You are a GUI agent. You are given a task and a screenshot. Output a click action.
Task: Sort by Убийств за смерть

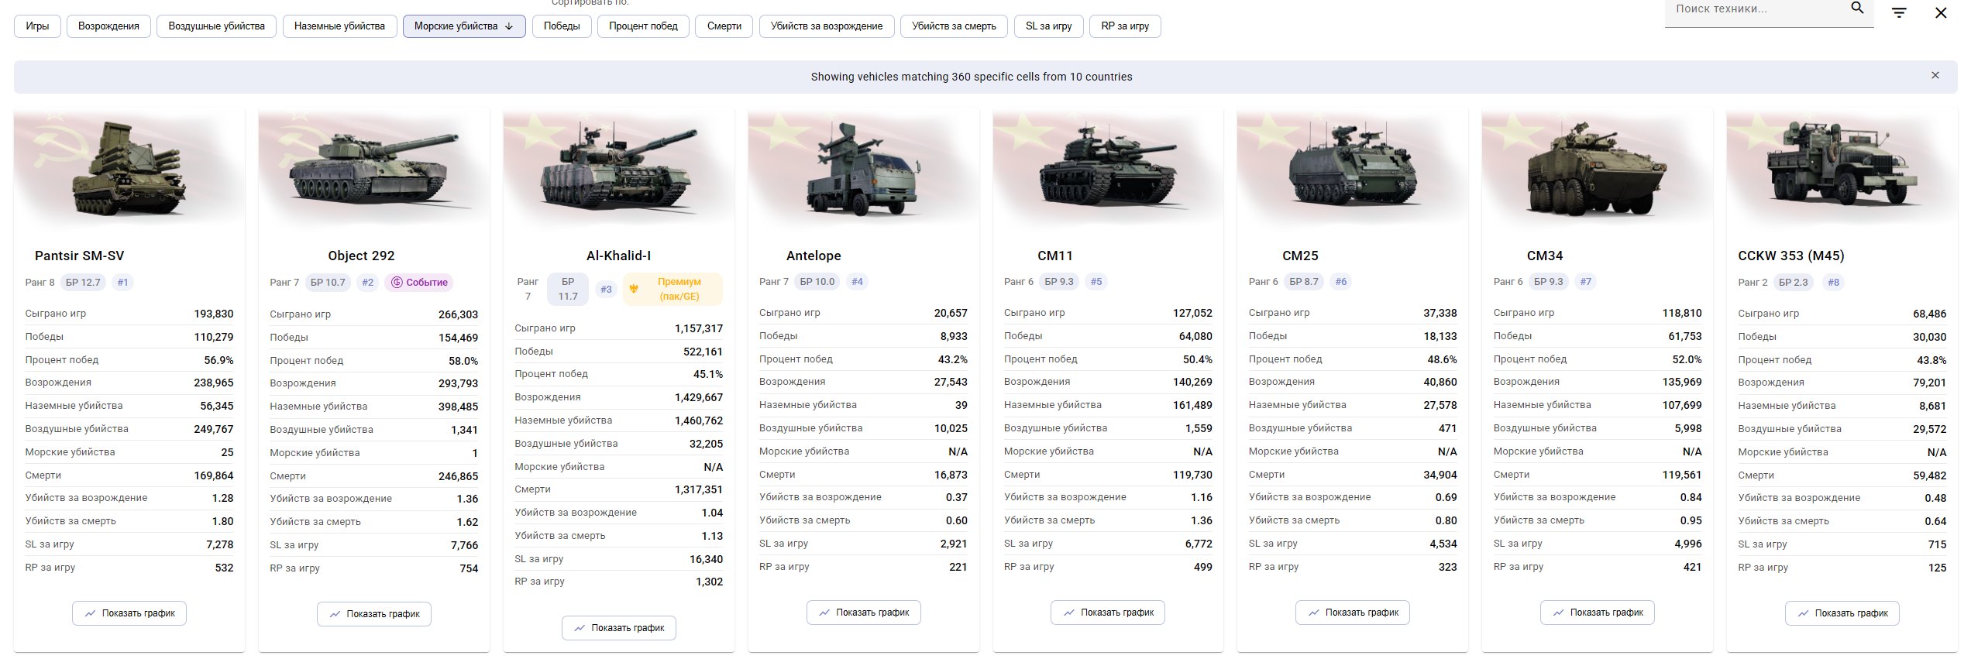coord(953,26)
